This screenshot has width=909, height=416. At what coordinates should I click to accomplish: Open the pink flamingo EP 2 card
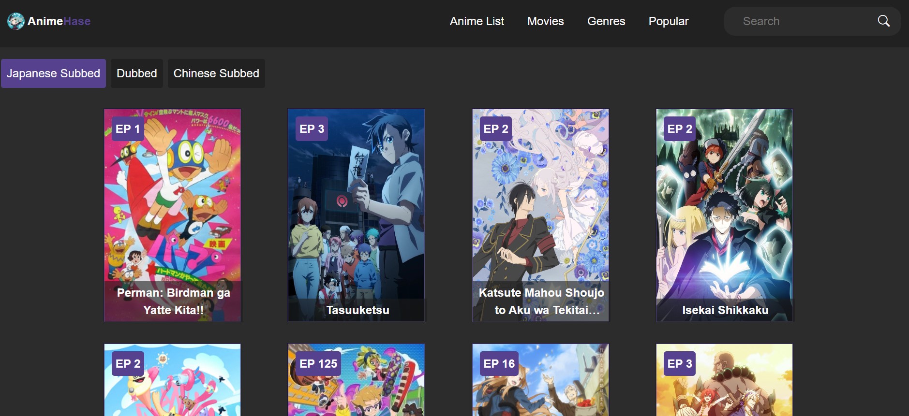tap(172, 380)
